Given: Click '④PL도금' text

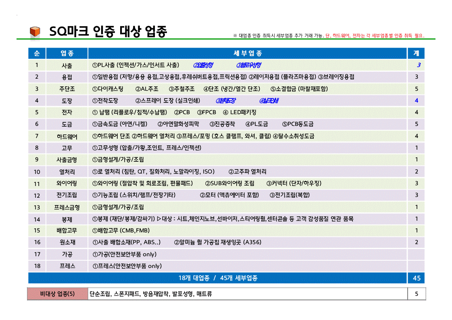Looking at the screenshot, I should pyautogui.click(x=256, y=124).
